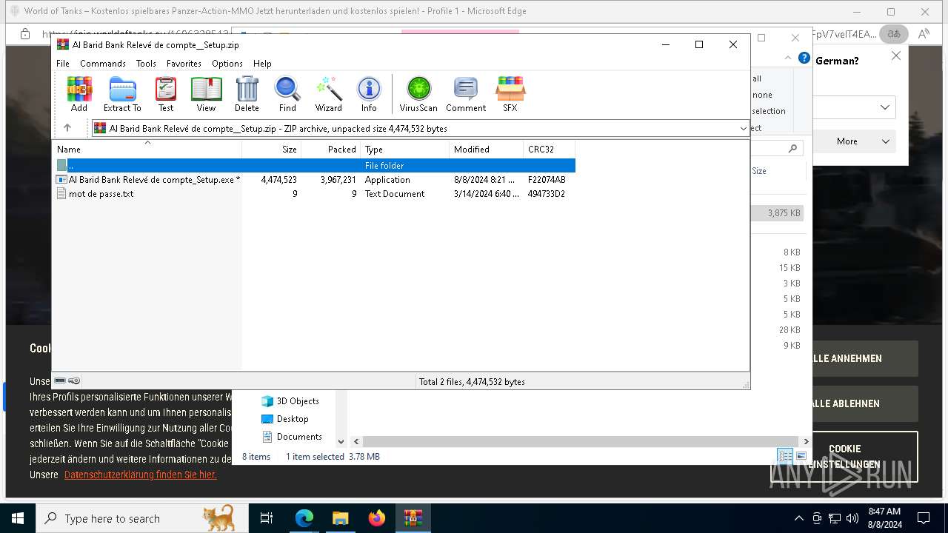Close the translate popup
The height and width of the screenshot is (533, 948).
point(895,56)
